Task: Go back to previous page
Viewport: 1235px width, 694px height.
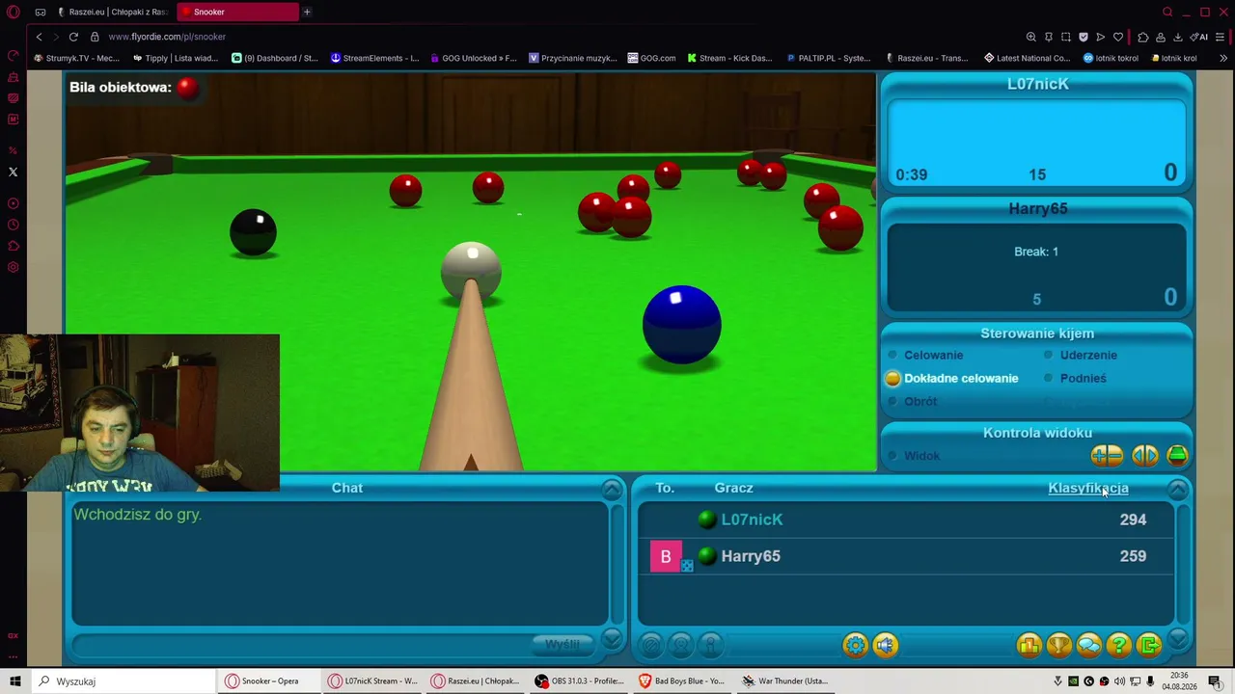Action: (x=39, y=37)
